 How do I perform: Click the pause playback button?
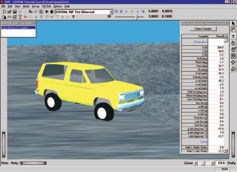(132, 12)
